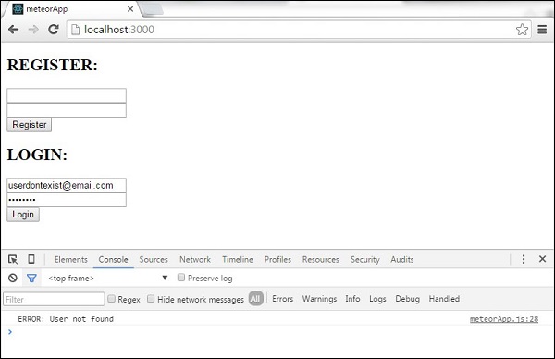Filter console by Handled

coord(444,299)
